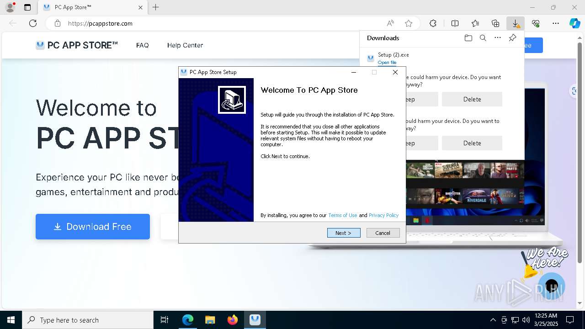Screen dimensions: 585x329
Task: Close the PC App Store browser tab
Action: click(140, 7)
